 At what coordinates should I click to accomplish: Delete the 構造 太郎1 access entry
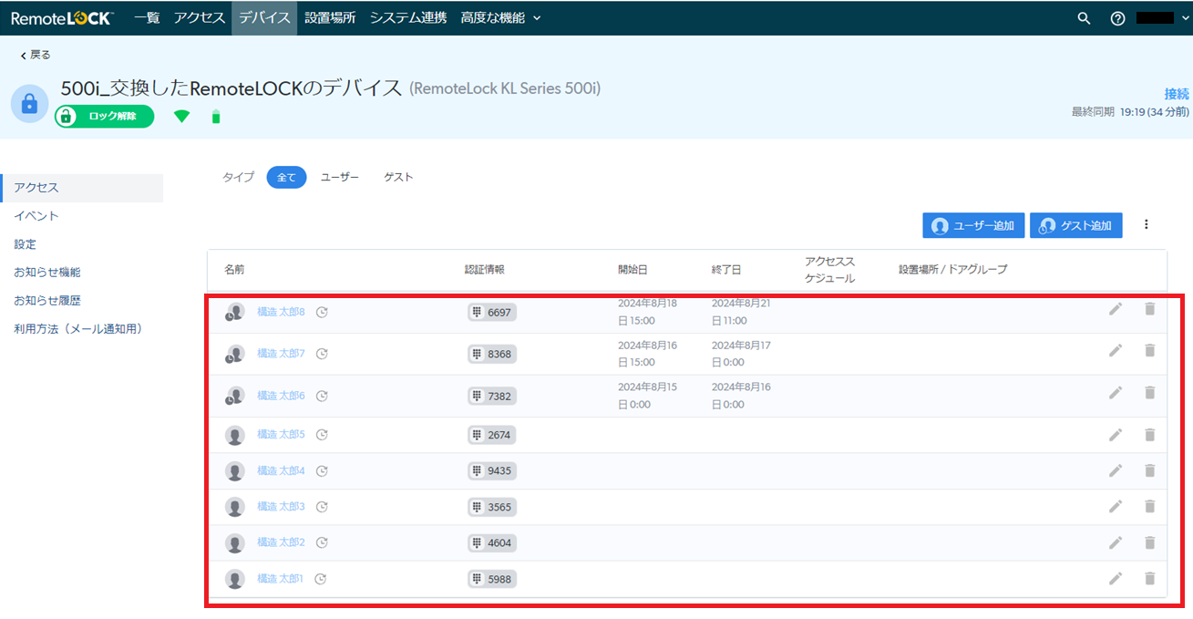tap(1149, 578)
